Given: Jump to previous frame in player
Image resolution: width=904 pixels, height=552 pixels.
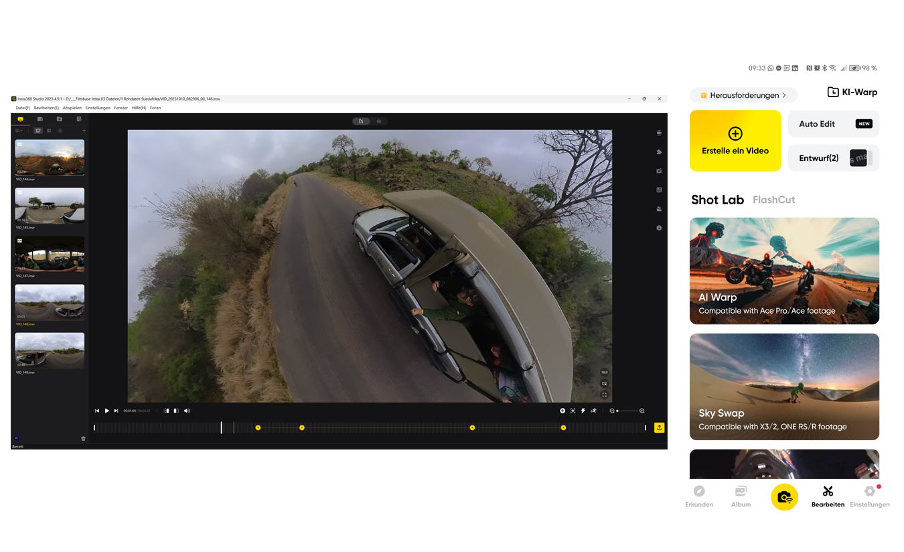Looking at the screenshot, I should [x=97, y=411].
